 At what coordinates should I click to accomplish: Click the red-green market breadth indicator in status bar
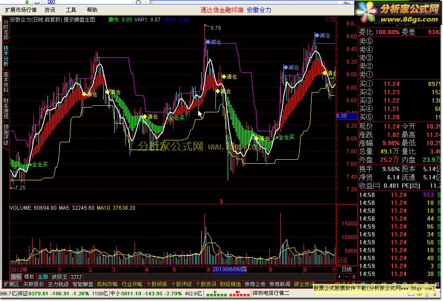tap(239, 294)
